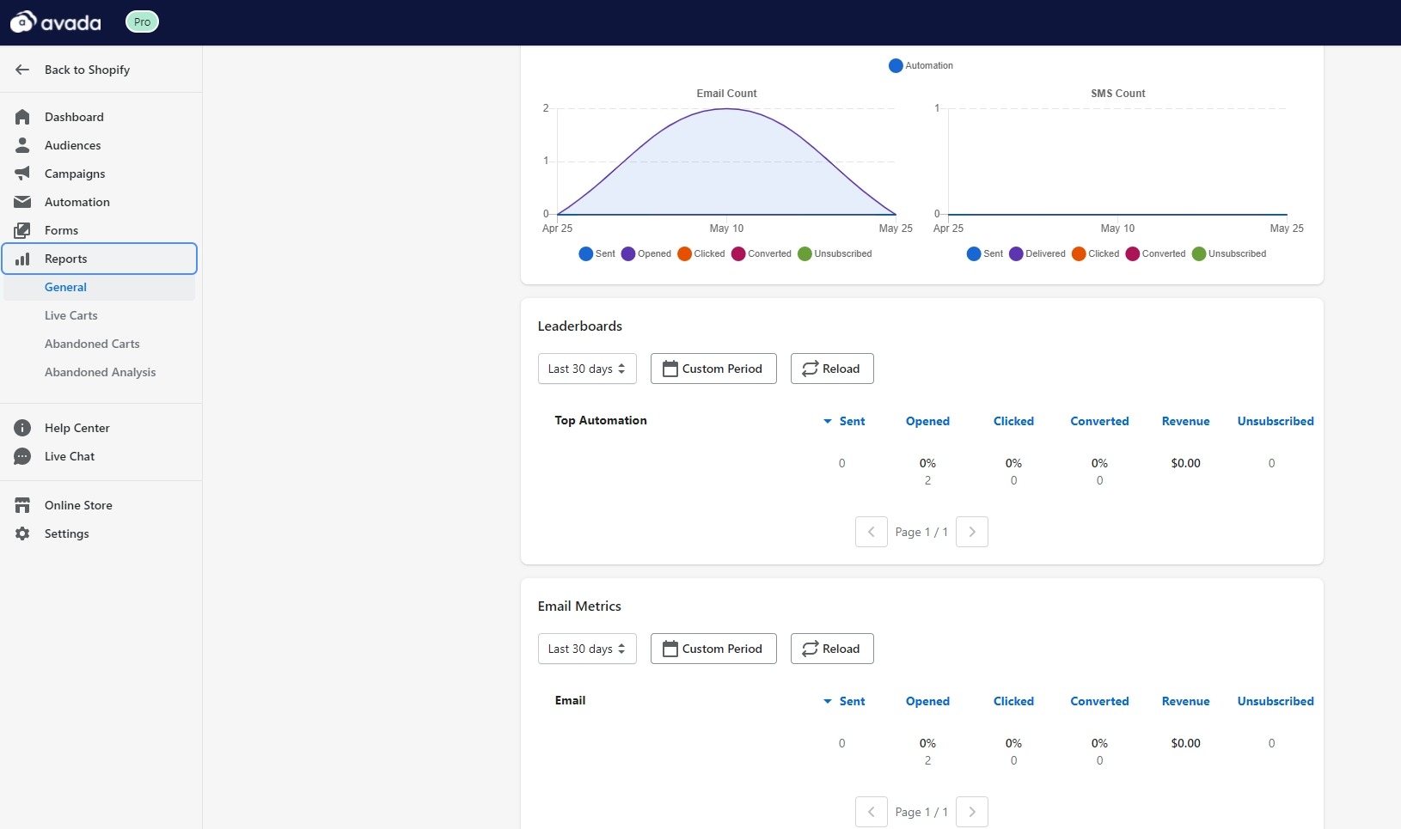Viewport: 1401px width, 829px height.
Task: Open Leaderboards Last 30 days dropdown
Action: tap(587, 369)
